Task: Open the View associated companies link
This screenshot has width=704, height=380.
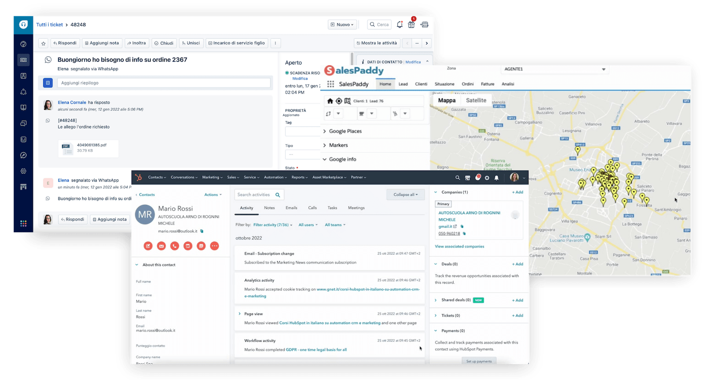Action: click(459, 246)
